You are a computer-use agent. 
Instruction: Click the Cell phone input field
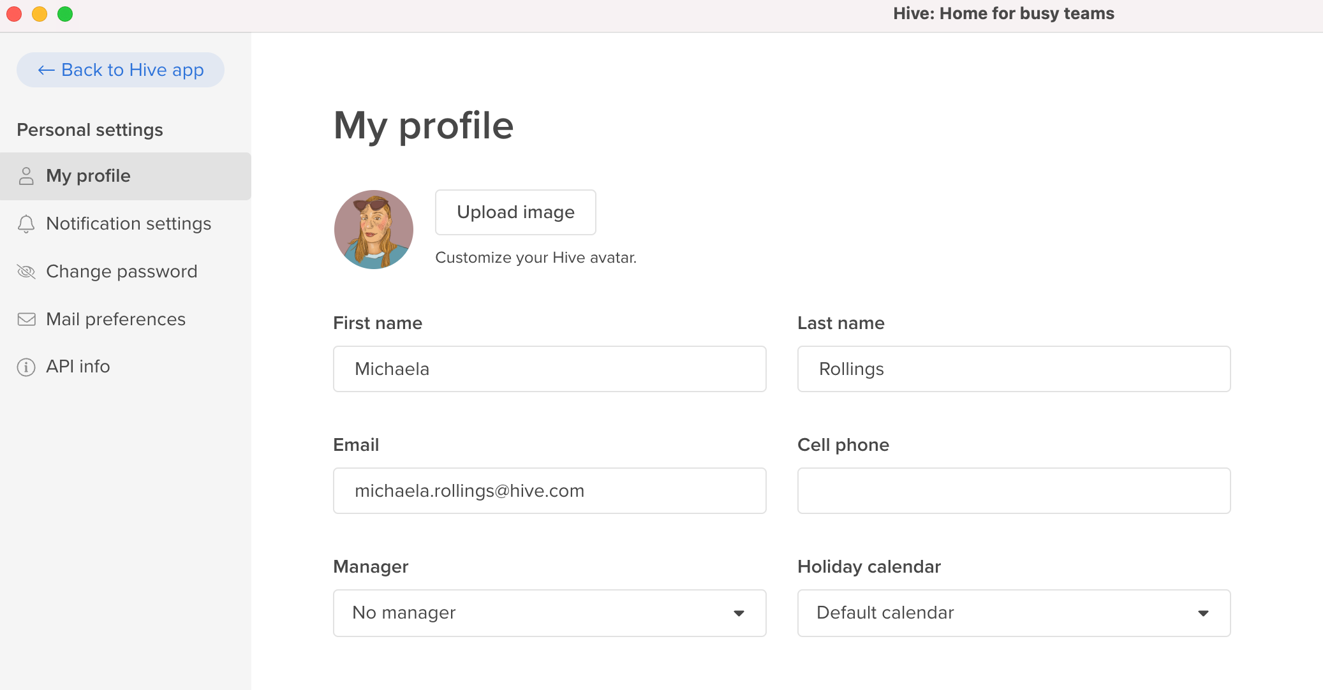click(x=1013, y=490)
